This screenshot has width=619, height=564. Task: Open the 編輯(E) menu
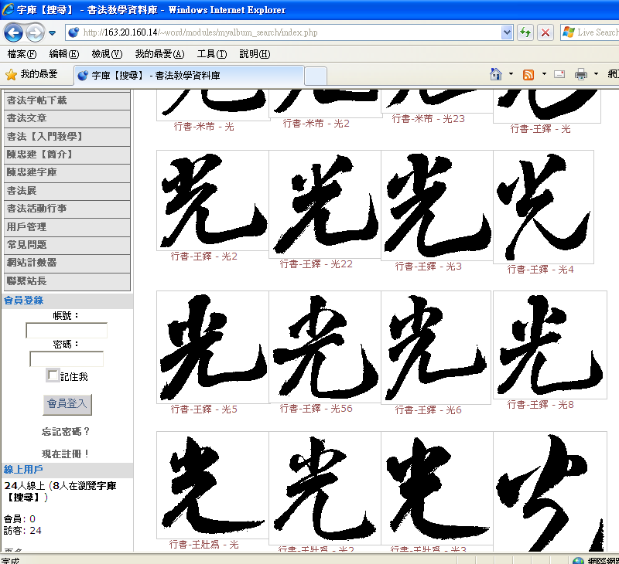(64, 54)
